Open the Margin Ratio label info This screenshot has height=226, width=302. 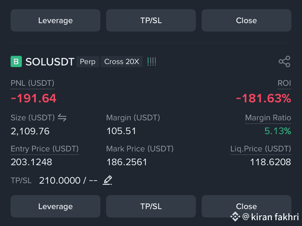(x=268, y=118)
